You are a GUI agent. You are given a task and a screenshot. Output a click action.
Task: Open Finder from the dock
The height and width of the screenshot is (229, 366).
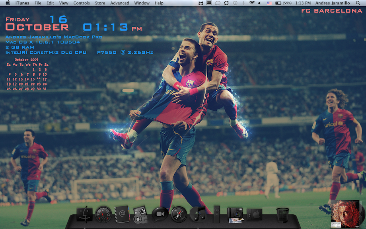(84, 214)
